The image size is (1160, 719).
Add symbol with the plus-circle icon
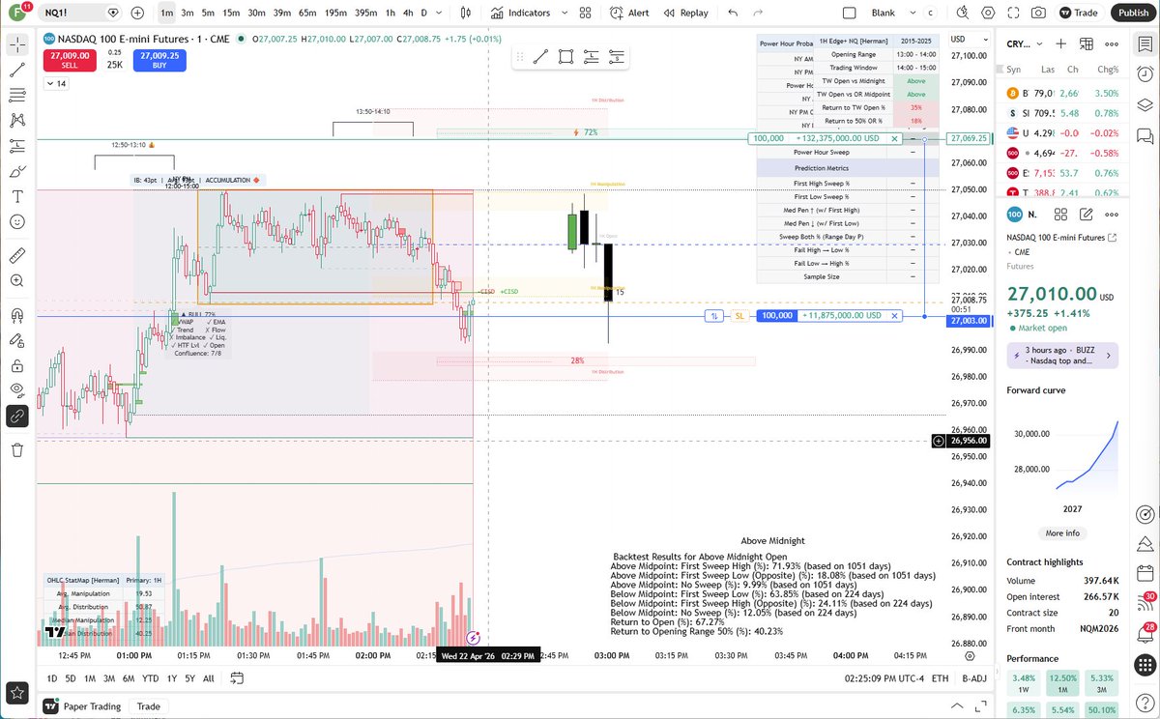click(137, 13)
